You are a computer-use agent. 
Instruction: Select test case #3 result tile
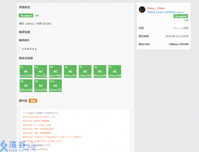[55, 71]
